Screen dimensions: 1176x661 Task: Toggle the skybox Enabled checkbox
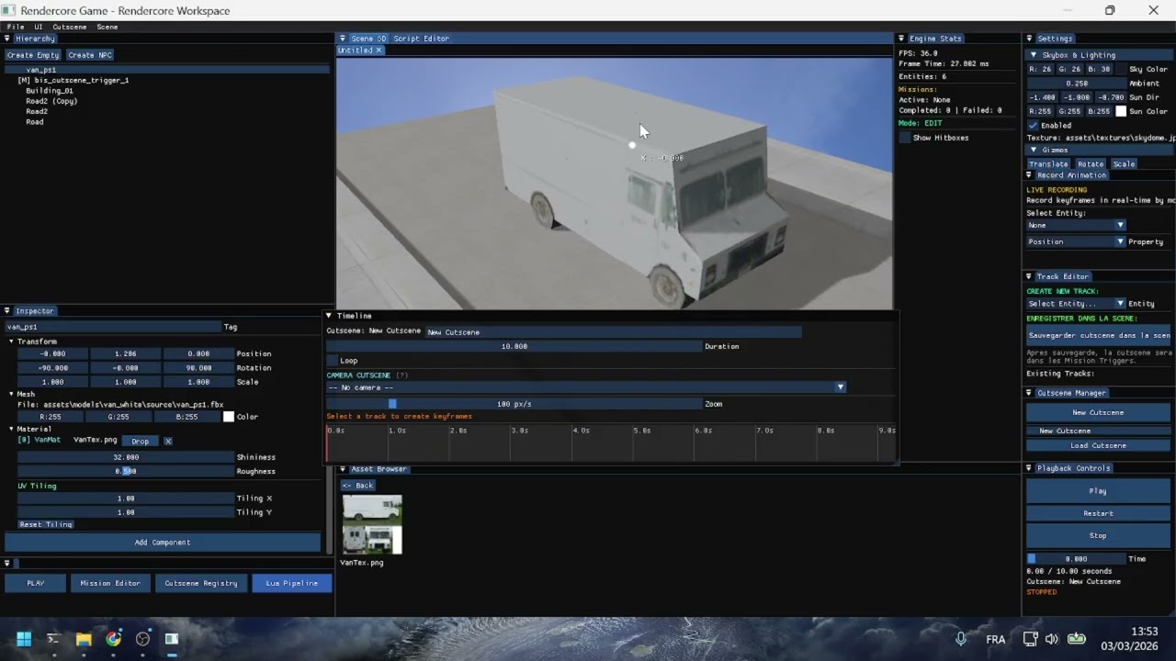coord(1033,125)
